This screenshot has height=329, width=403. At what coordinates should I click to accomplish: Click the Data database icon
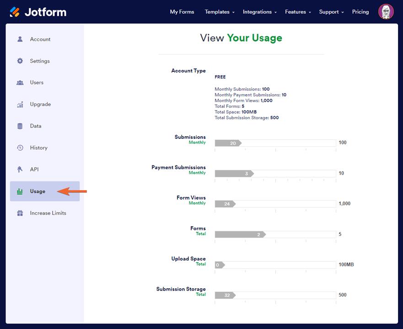pos(20,126)
